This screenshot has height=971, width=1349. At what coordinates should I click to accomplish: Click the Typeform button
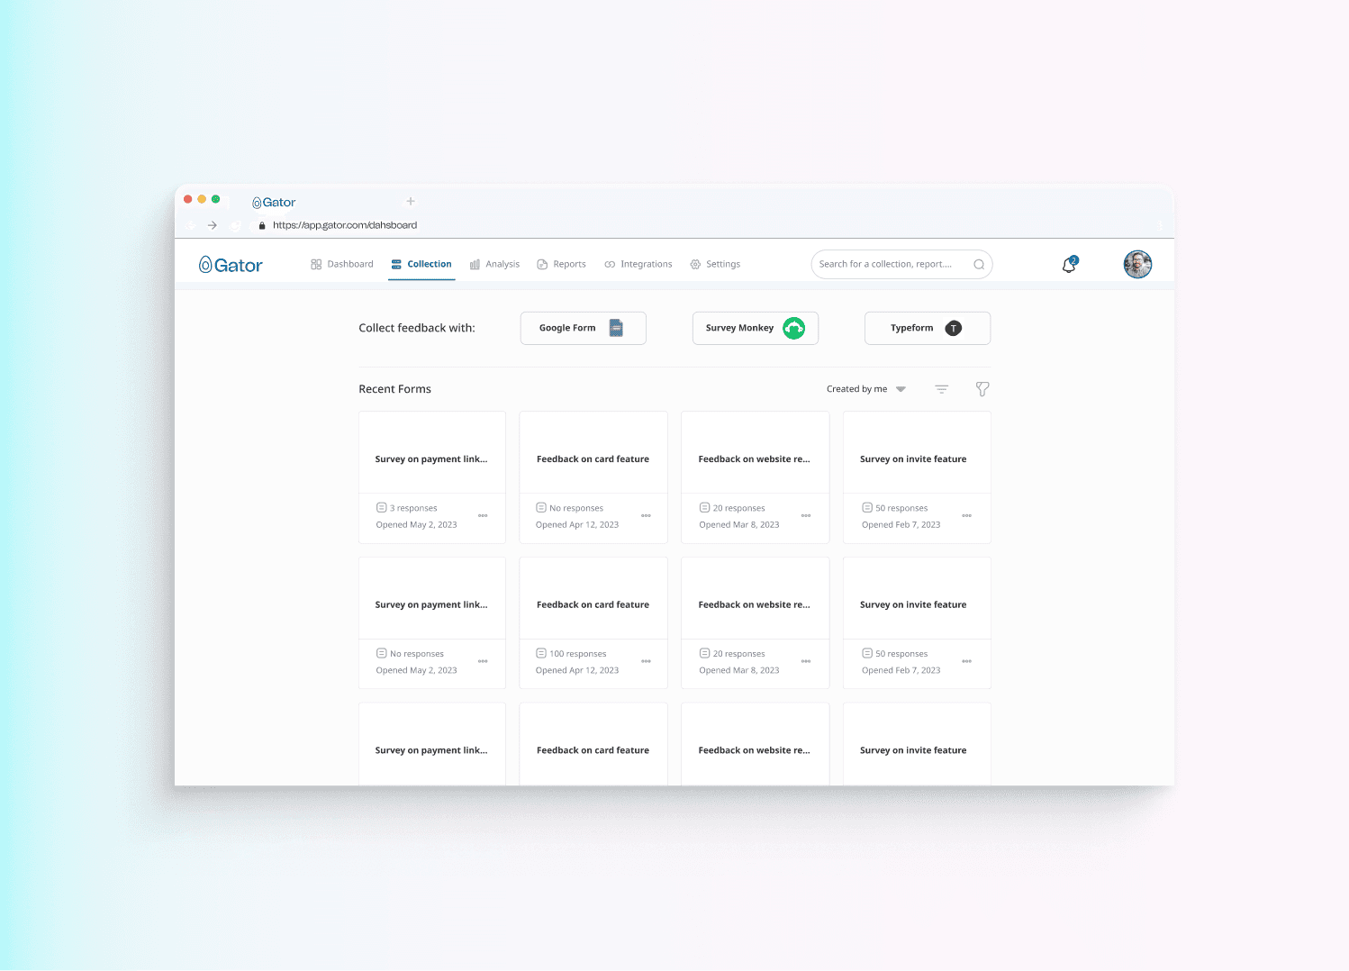point(927,328)
